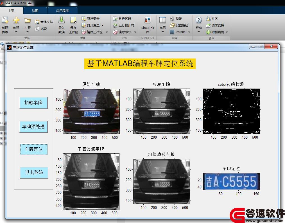
Task: Click the Help (帮助) question mark icon
Action: (199, 20)
